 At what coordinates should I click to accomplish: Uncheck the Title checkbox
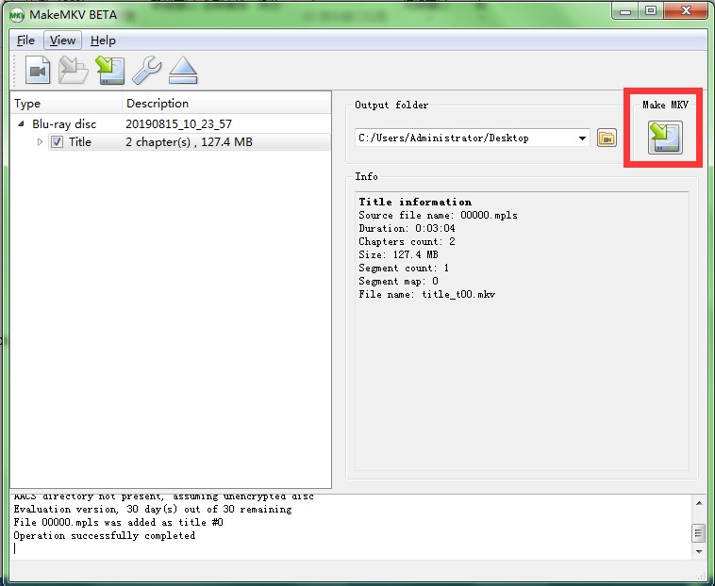(x=57, y=142)
